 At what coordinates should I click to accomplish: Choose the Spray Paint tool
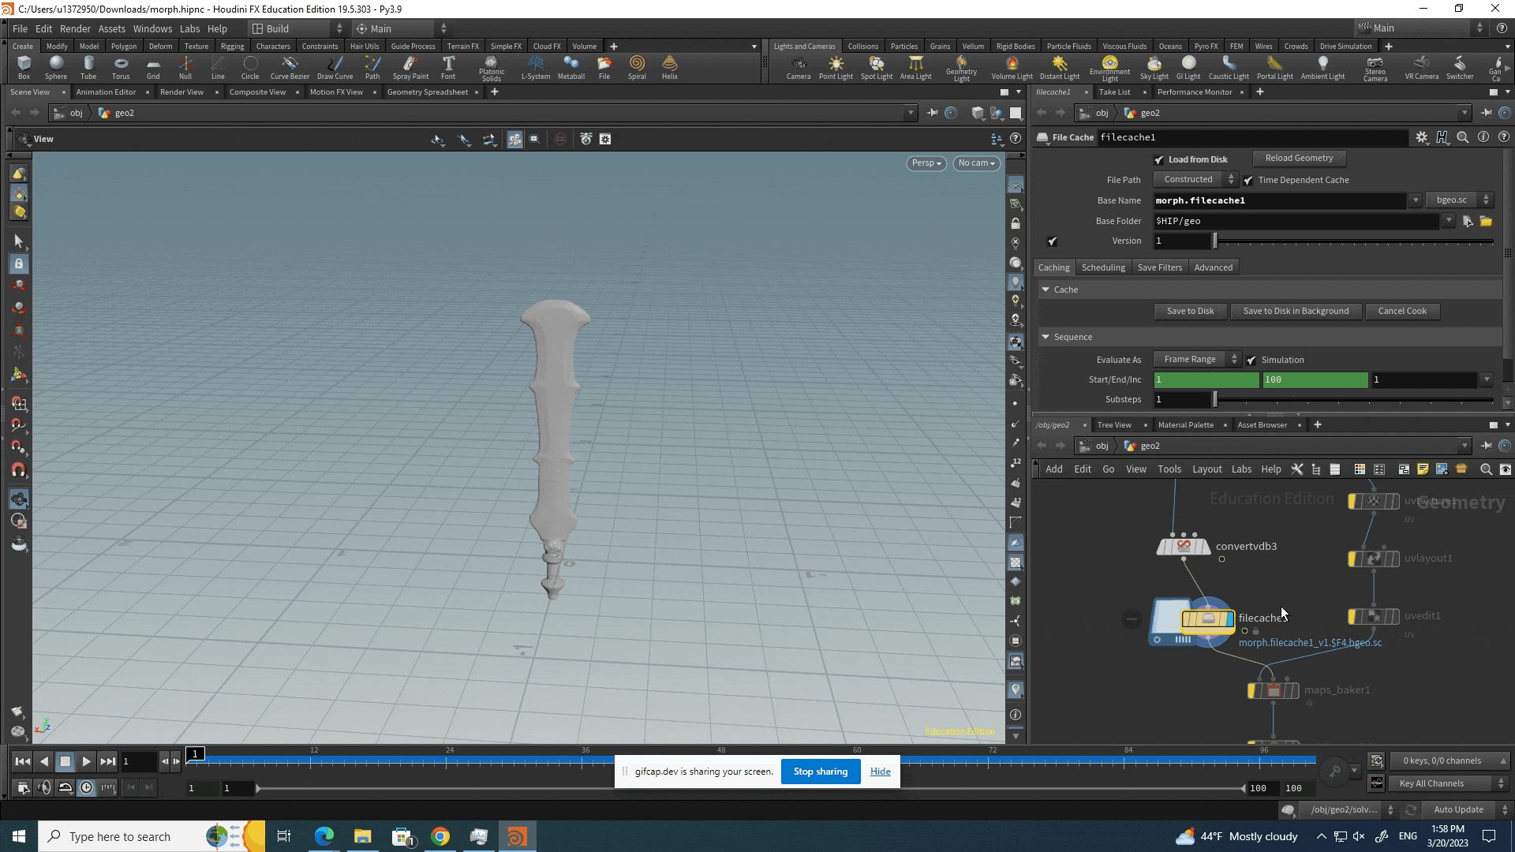410,67
